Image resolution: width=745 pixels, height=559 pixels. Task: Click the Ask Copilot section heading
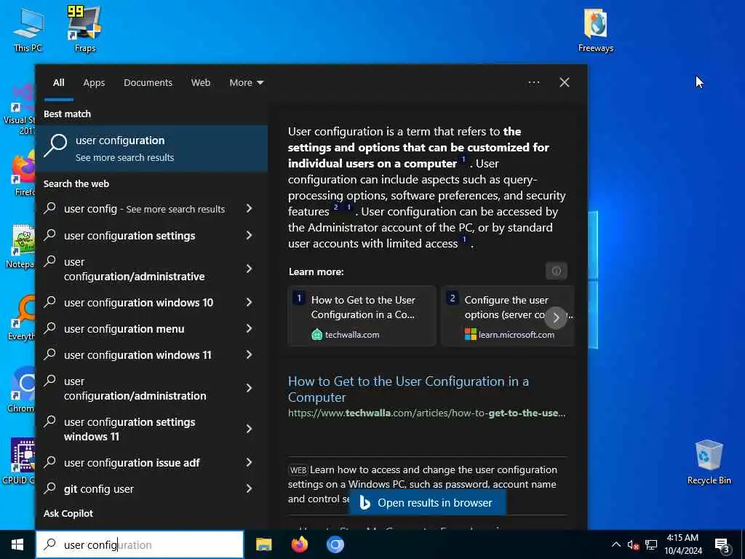pyautogui.click(x=68, y=513)
